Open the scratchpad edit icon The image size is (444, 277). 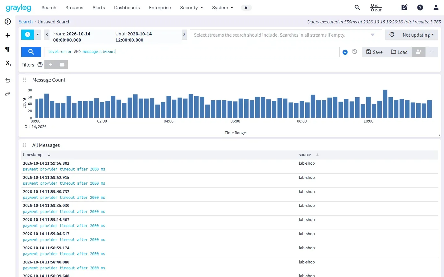pos(405,7)
